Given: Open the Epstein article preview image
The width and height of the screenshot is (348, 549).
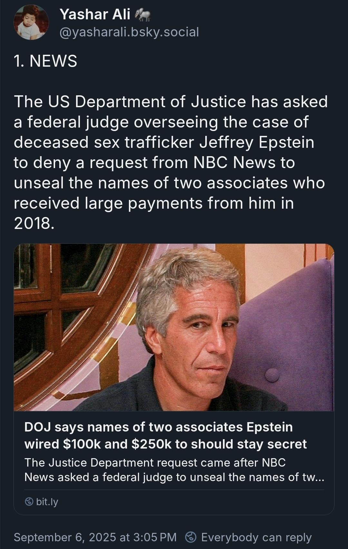Looking at the screenshot, I should click(x=174, y=327).
